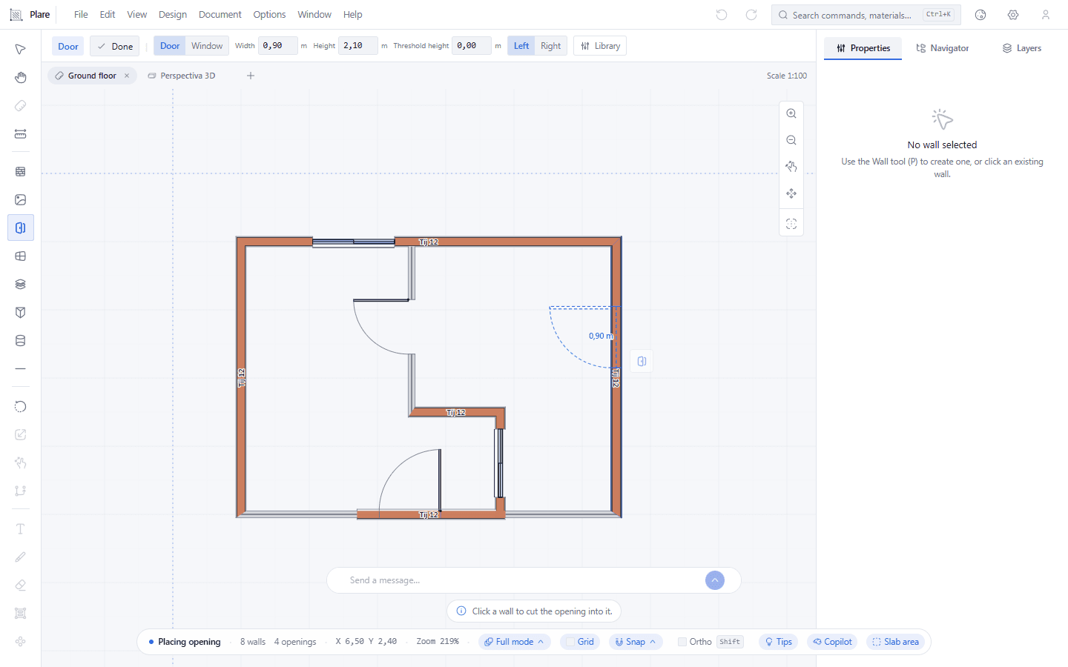Open the Window menu
1068x667 pixels.
click(314, 15)
